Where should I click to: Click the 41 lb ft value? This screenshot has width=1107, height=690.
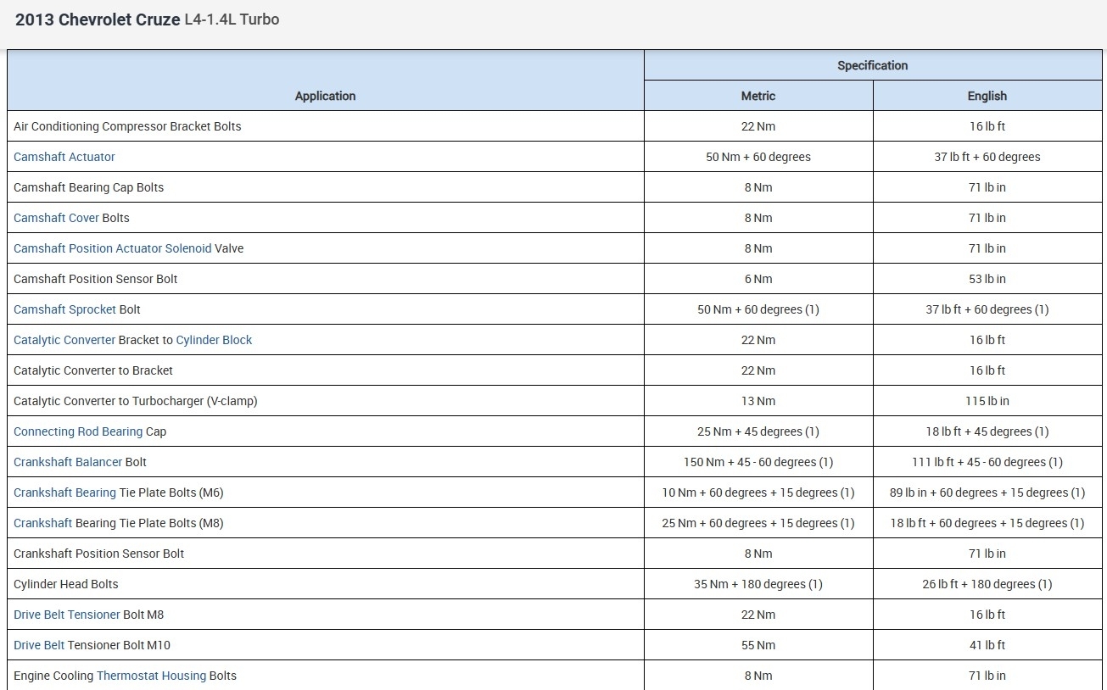pyautogui.click(x=987, y=645)
